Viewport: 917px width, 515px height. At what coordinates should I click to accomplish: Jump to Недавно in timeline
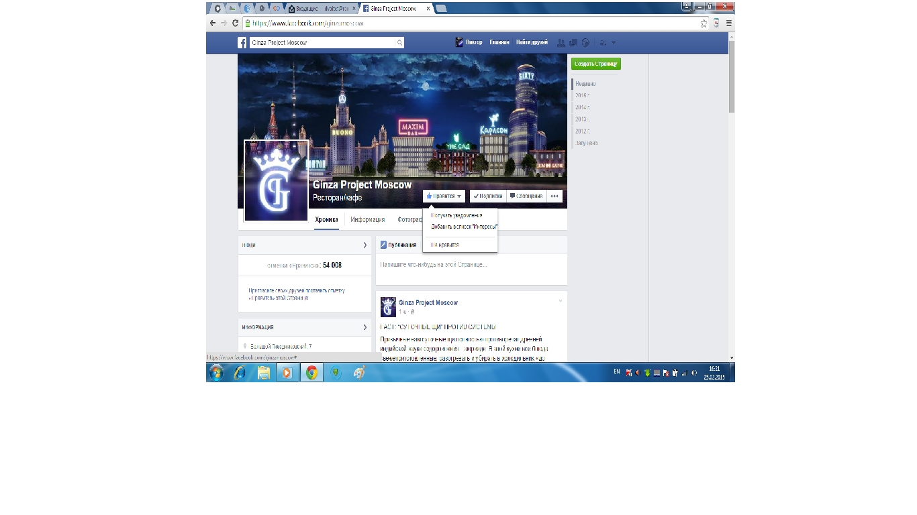pos(585,84)
